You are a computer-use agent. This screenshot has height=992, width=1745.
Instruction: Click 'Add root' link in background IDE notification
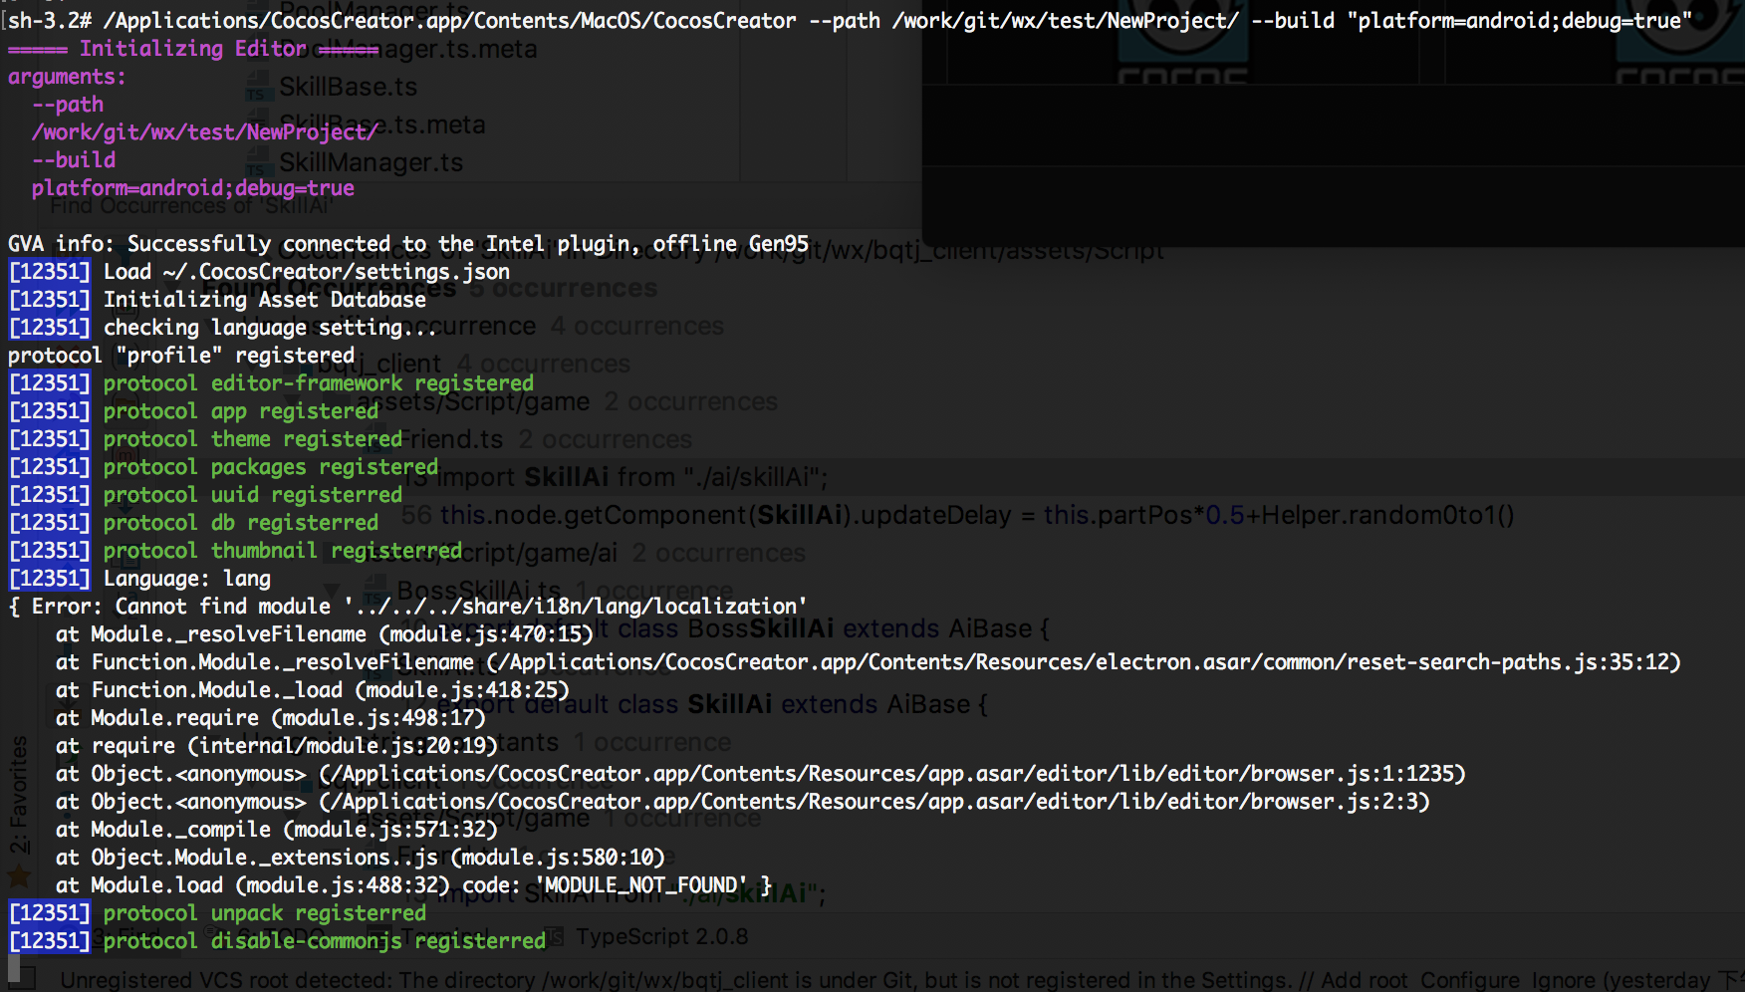click(x=1365, y=980)
